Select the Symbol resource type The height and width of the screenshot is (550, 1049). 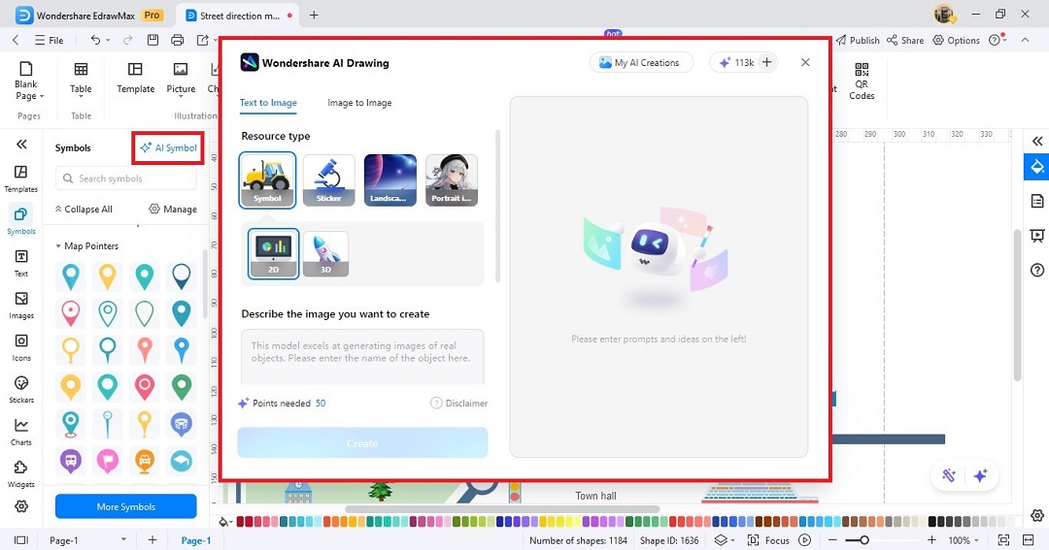[x=268, y=180]
